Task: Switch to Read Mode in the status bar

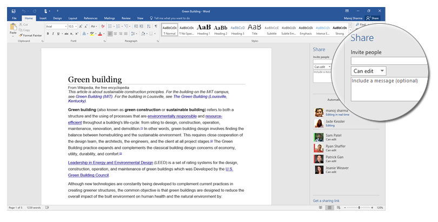Action: pyautogui.click(x=321, y=208)
